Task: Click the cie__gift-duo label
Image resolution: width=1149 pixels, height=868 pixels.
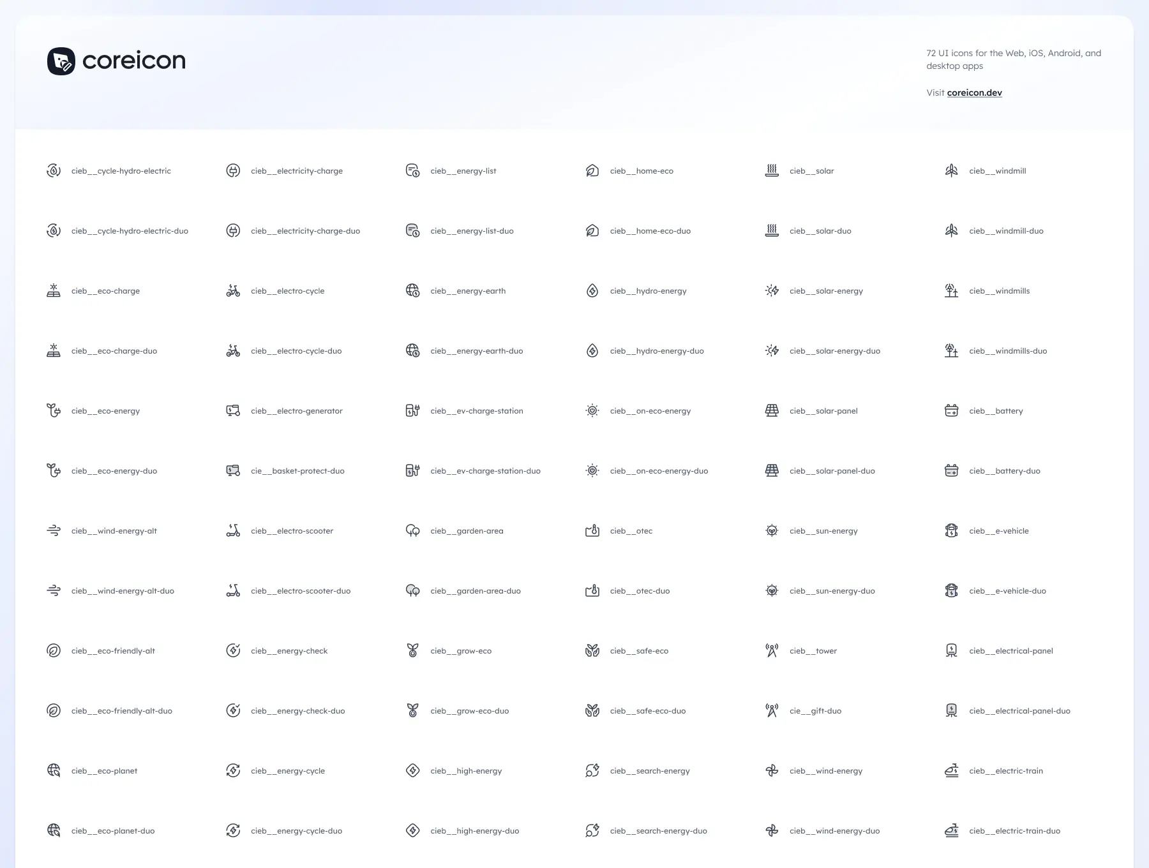Action: pos(815,711)
